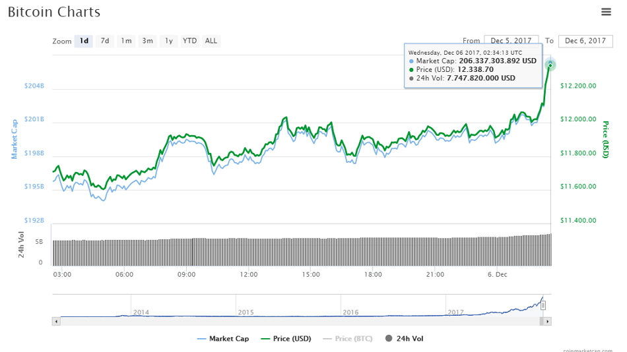This screenshot has height=352, width=627.
Task: Click the $201B market cap axis label
Action: [34, 119]
